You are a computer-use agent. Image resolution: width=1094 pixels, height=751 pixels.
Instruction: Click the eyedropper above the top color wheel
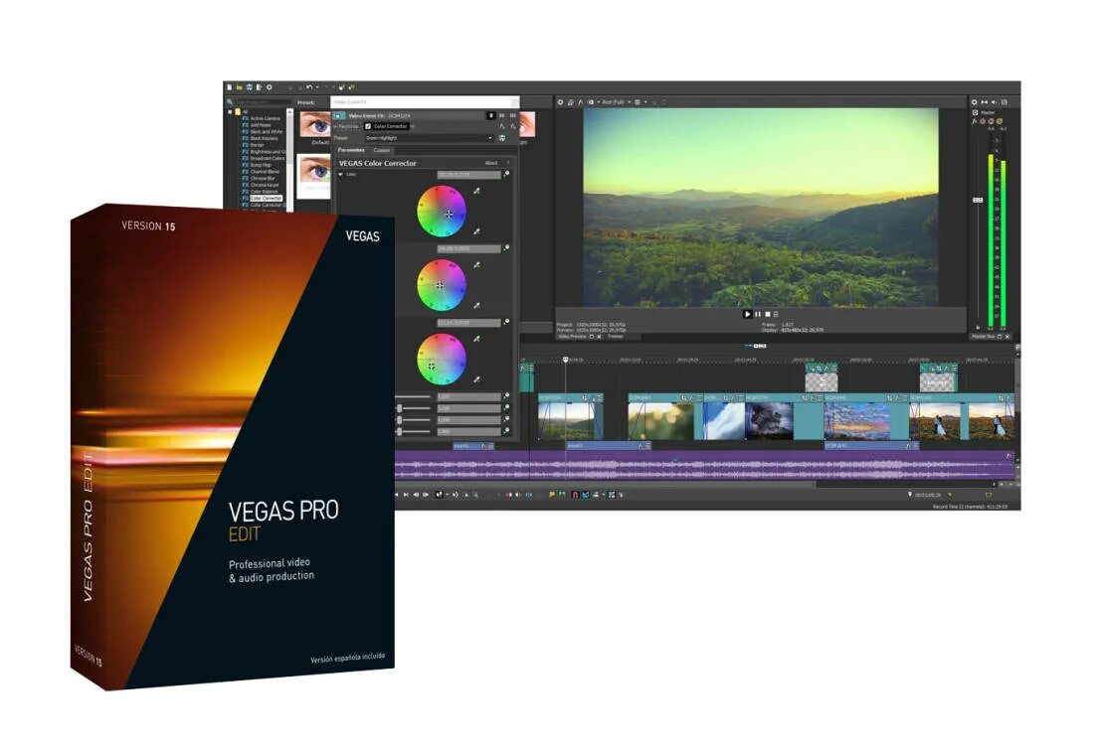pos(477,191)
